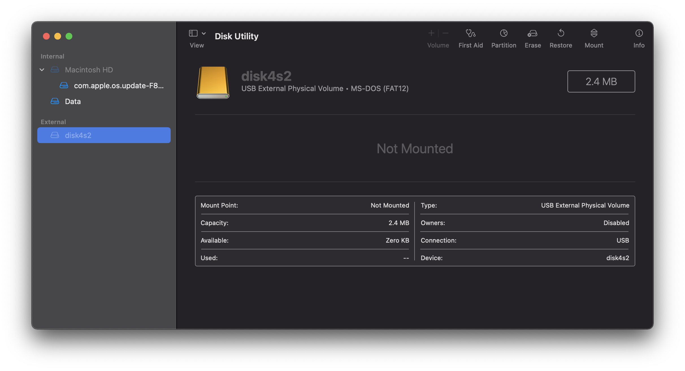685x371 pixels.
Task: Collapse the Macintosh HD tree
Action: 42,70
